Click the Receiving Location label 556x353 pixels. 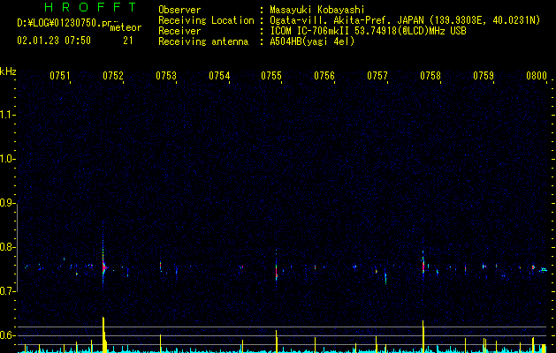[206, 20]
